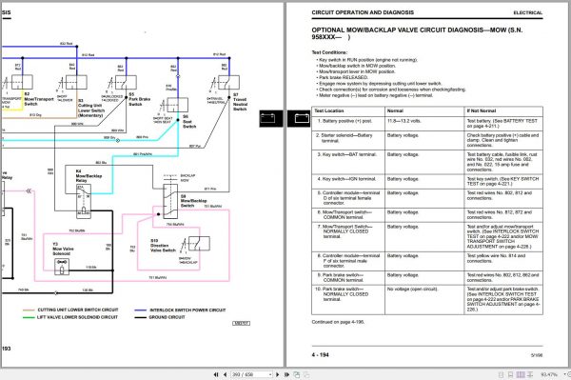Select continuous page layout icon
The image size is (571, 380).
click(x=510, y=374)
